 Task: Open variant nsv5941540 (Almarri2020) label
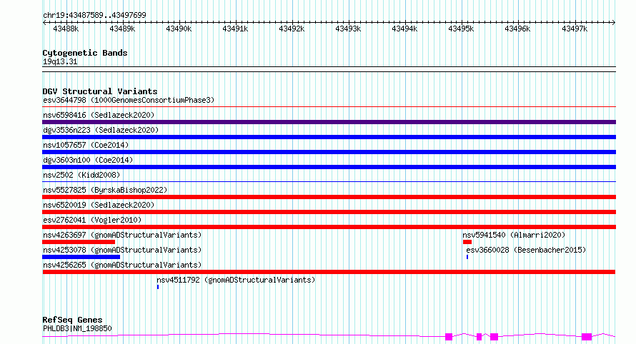(514, 235)
